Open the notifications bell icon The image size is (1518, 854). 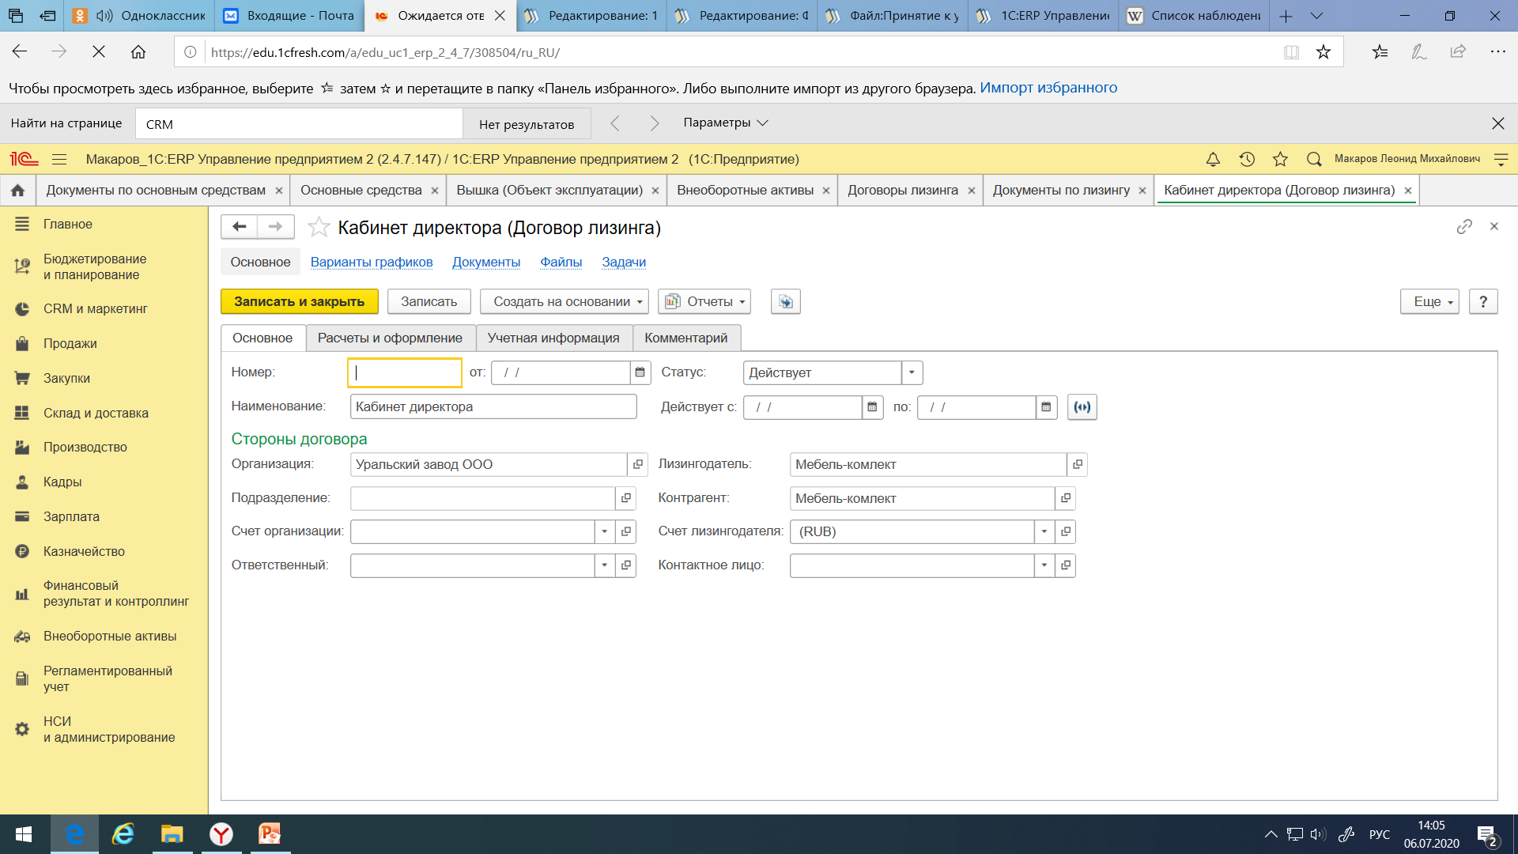click(1213, 159)
